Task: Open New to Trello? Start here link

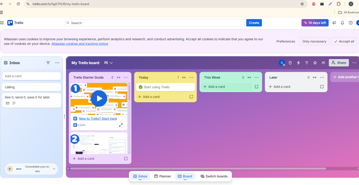Action: (x=98, y=118)
